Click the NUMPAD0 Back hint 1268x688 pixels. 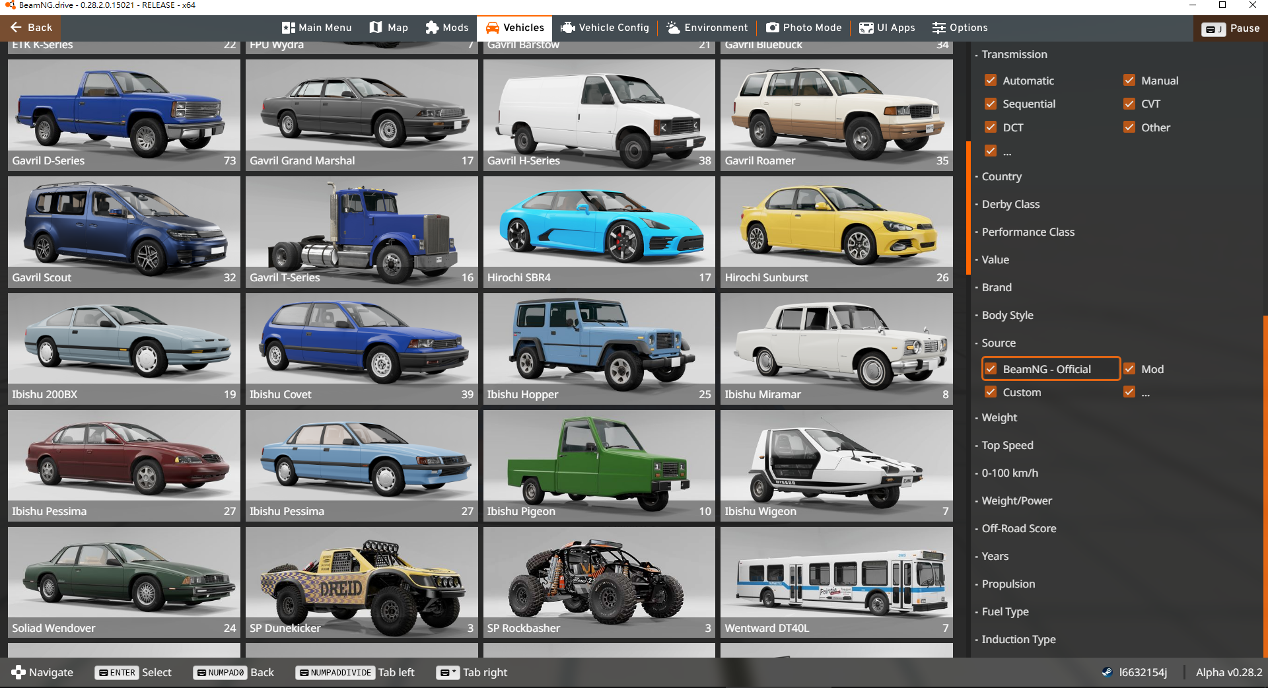click(233, 672)
